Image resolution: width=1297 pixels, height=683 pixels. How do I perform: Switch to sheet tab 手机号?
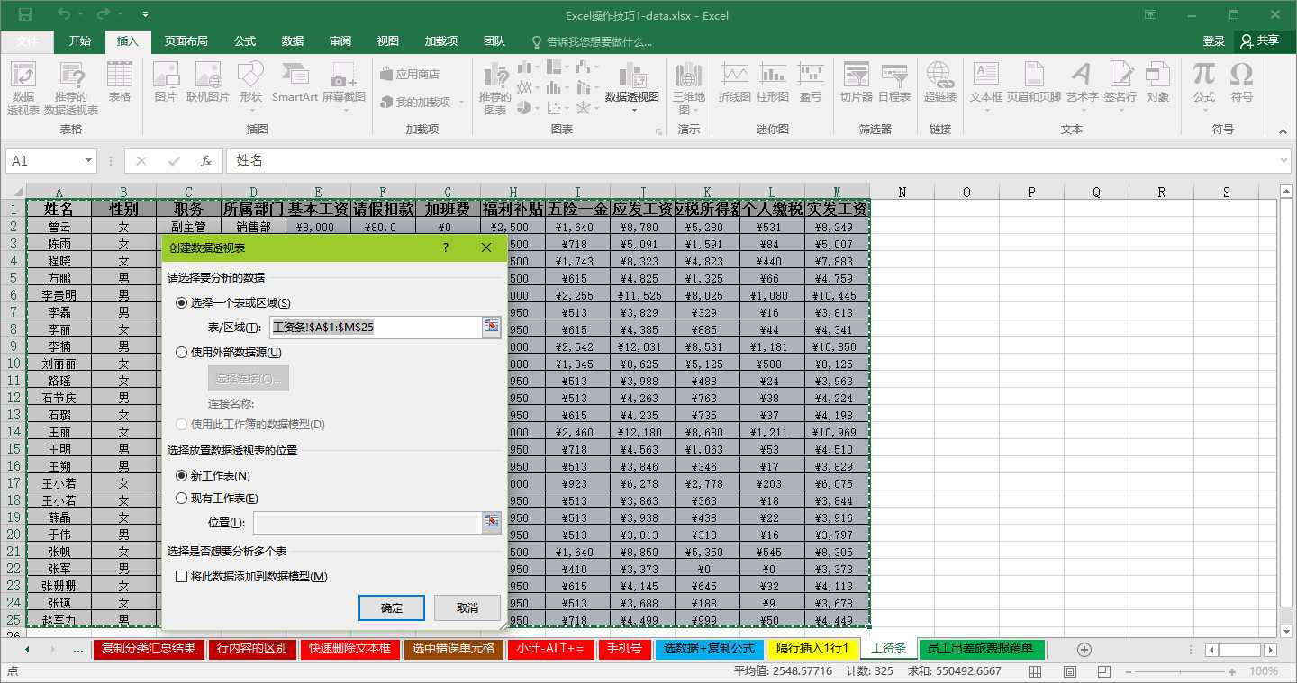pyautogui.click(x=623, y=648)
